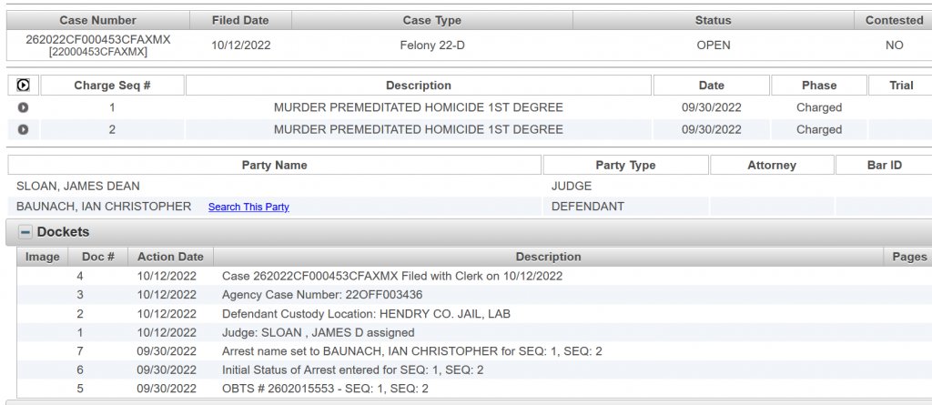Collapse the Dockets section with the minus icon

tap(25, 232)
